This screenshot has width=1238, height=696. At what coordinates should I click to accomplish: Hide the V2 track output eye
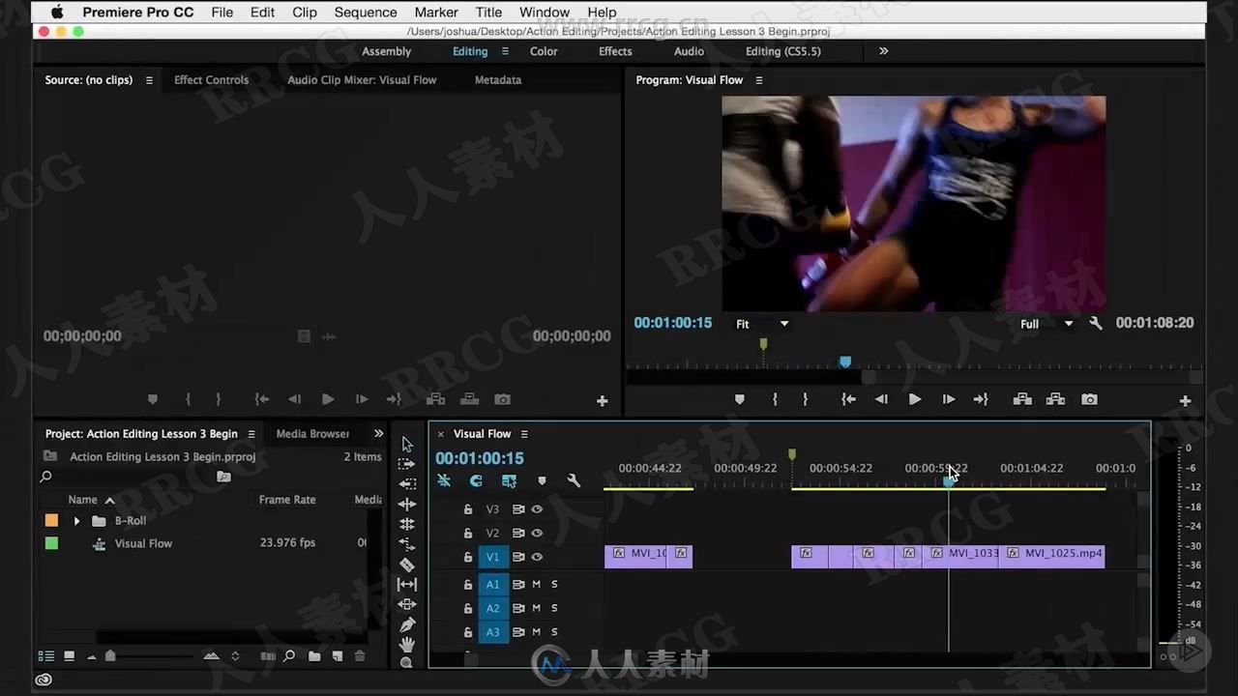click(x=537, y=534)
